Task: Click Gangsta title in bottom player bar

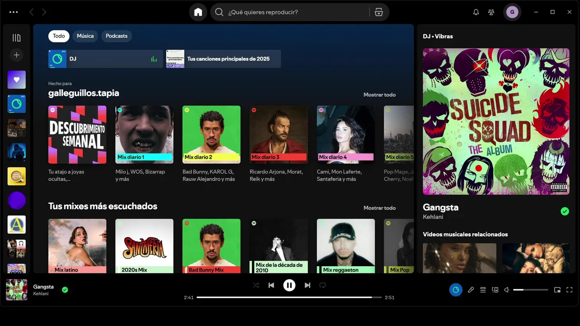Action: point(43,287)
